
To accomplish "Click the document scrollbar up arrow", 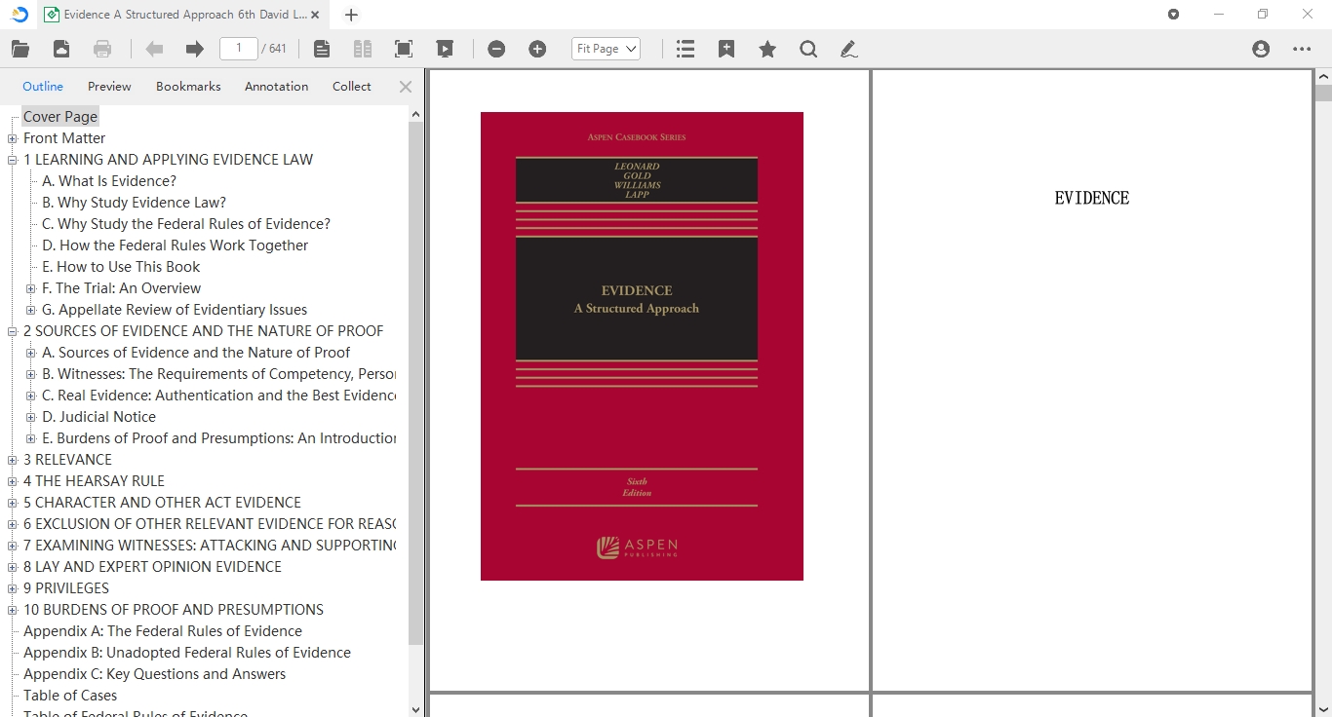I will (1323, 76).
